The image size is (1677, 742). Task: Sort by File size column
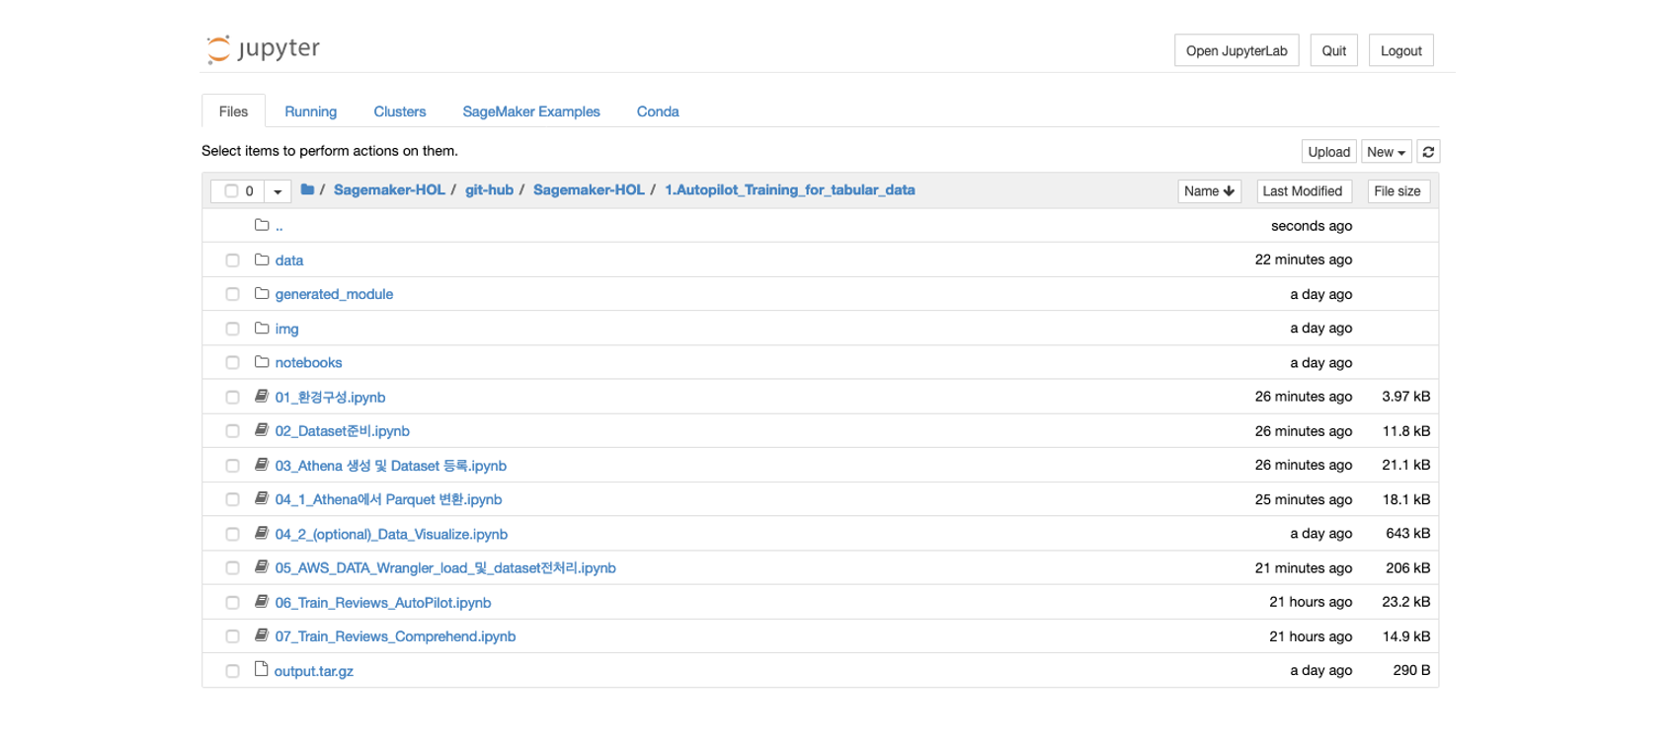[1397, 191]
